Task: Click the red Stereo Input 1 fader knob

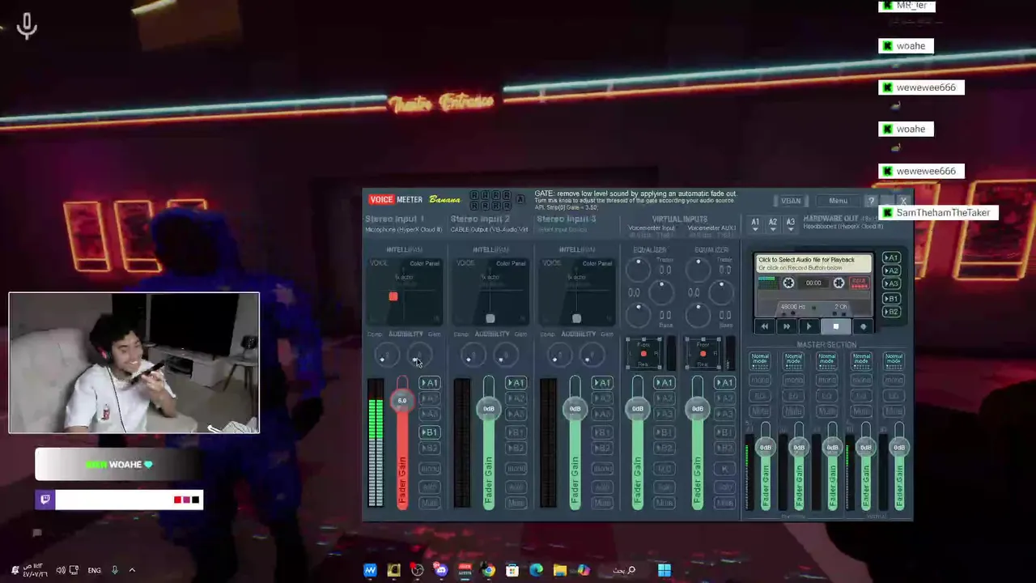Action: 402,400
